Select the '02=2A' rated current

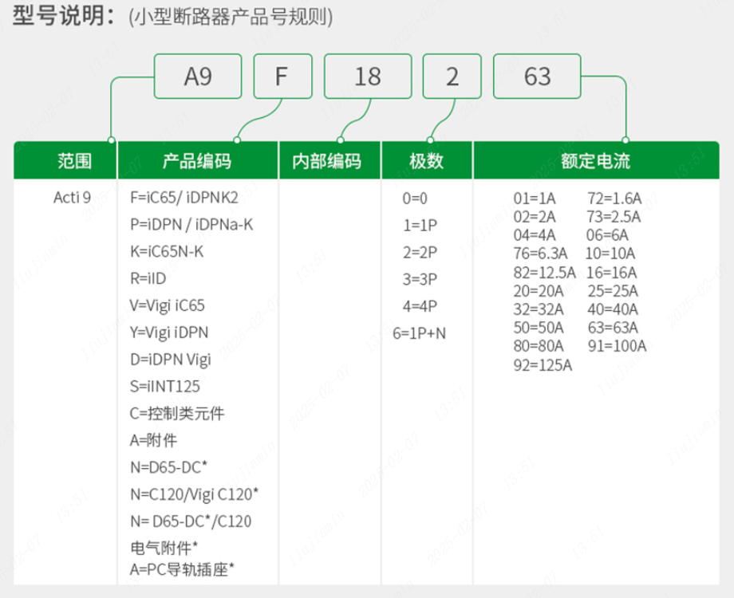[535, 217]
